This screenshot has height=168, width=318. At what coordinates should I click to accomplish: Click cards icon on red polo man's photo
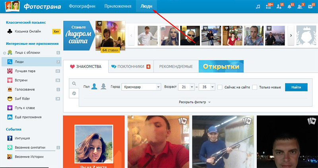tap(183, 121)
